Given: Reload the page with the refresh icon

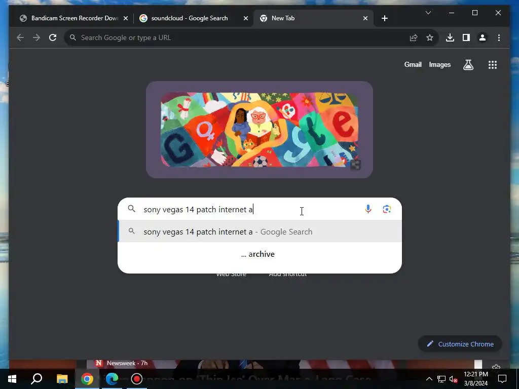Looking at the screenshot, I should click(x=53, y=37).
